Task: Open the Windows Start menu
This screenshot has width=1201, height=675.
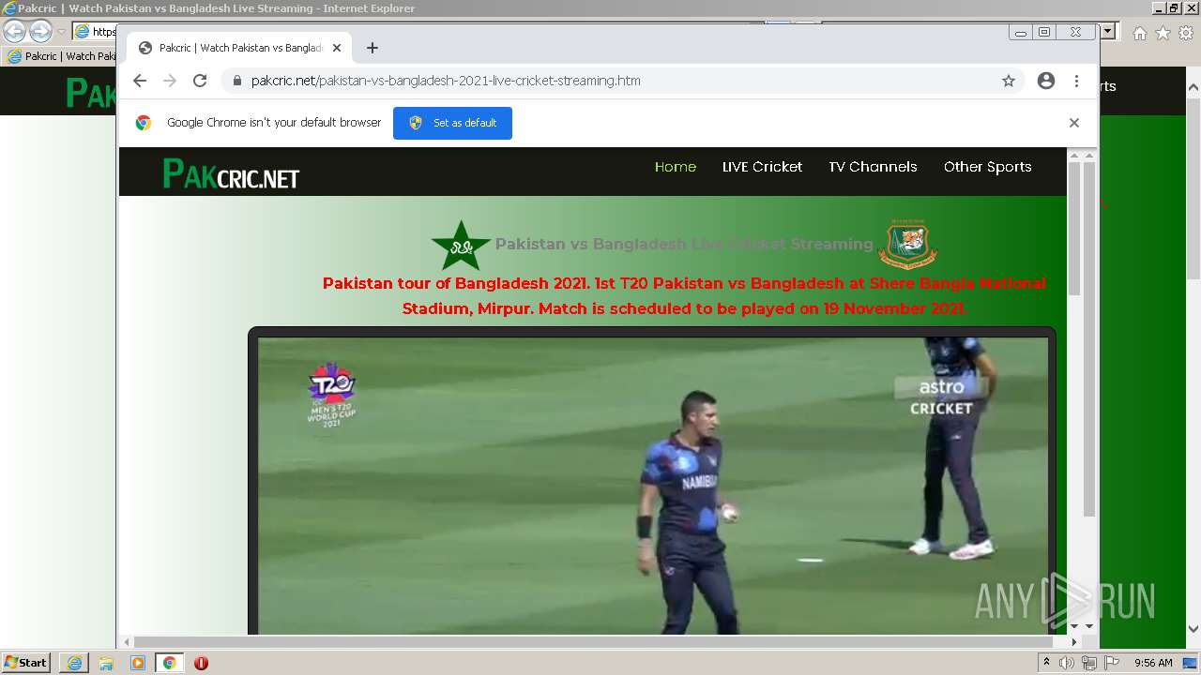Action: [x=26, y=663]
